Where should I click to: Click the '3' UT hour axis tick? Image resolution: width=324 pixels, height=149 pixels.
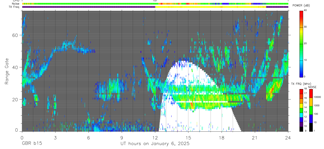pos(55,138)
